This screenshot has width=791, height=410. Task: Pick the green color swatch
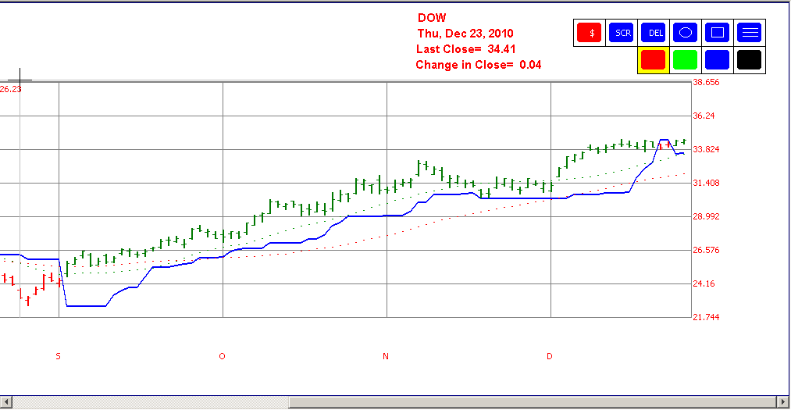(685, 60)
